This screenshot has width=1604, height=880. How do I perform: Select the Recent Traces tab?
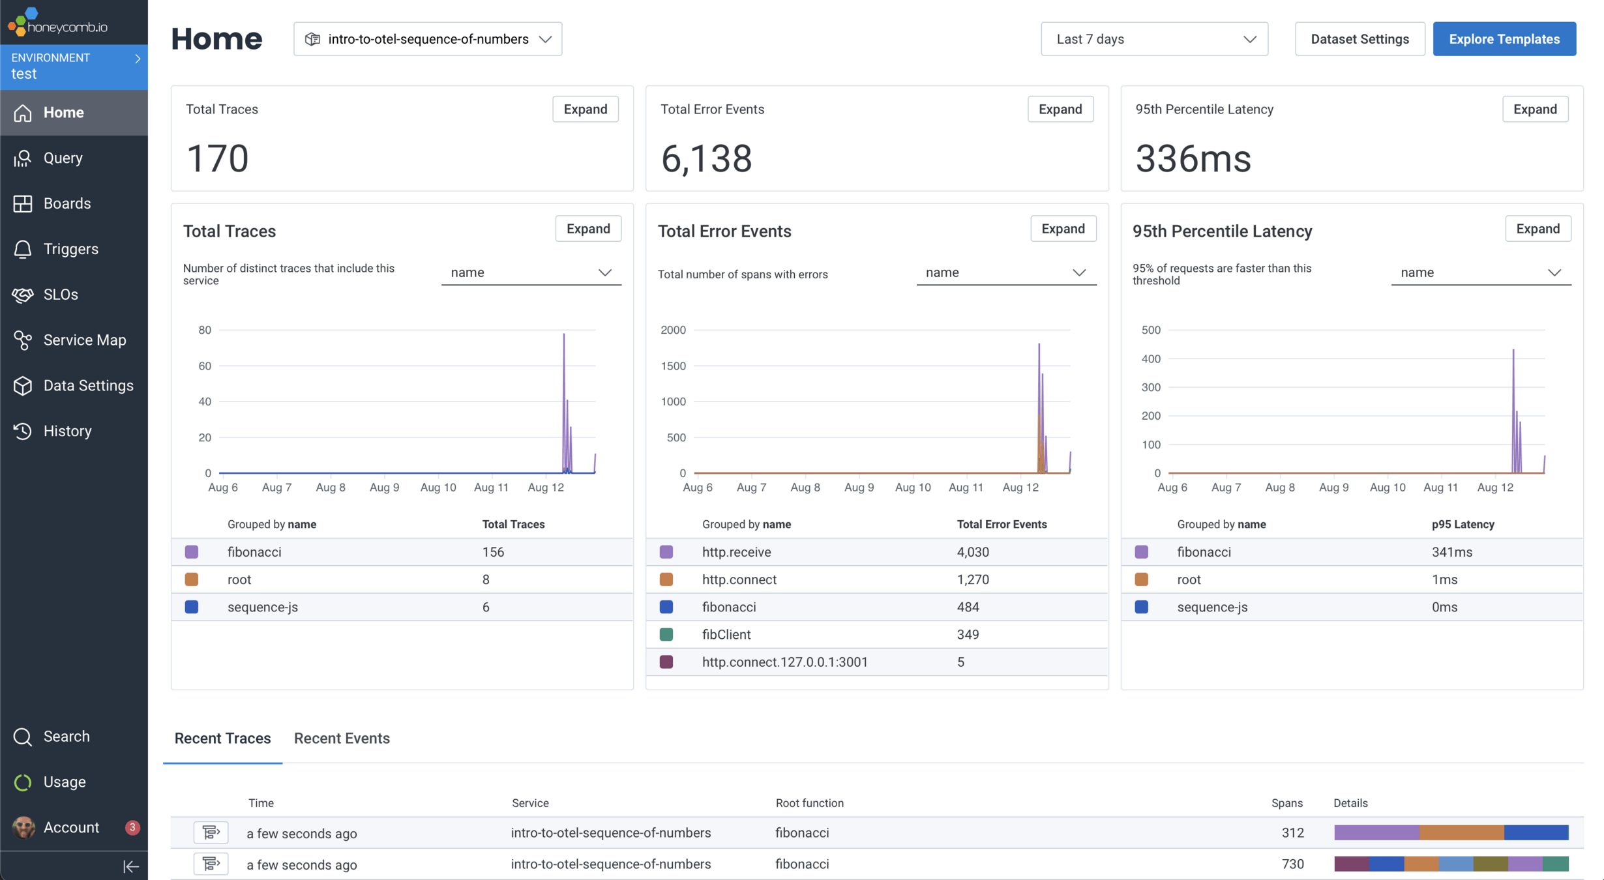(x=222, y=739)
